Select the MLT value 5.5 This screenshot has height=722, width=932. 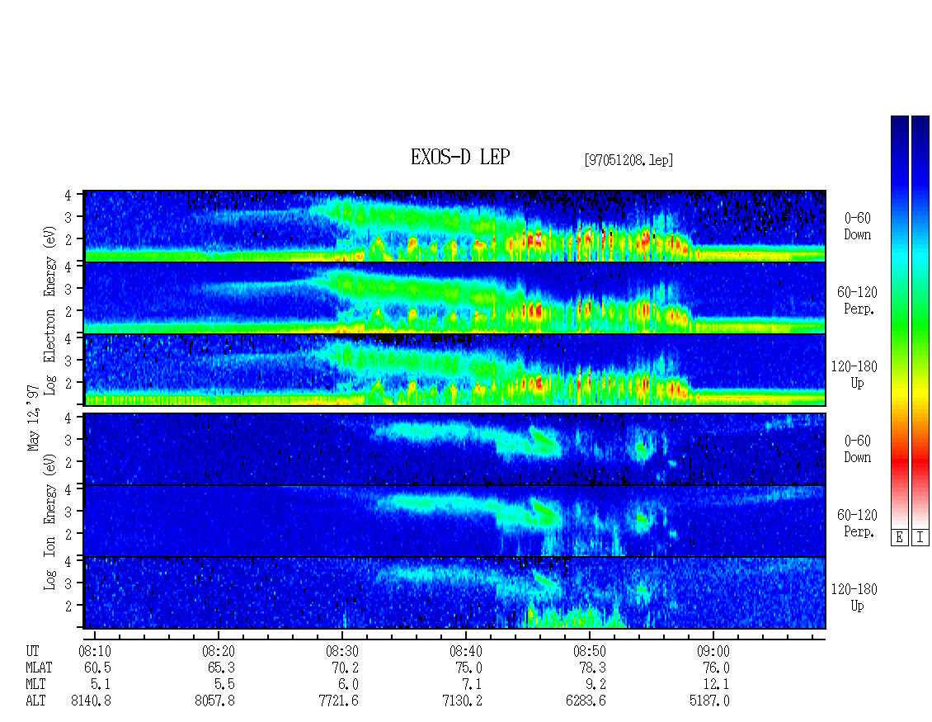[x=224, y=685]
